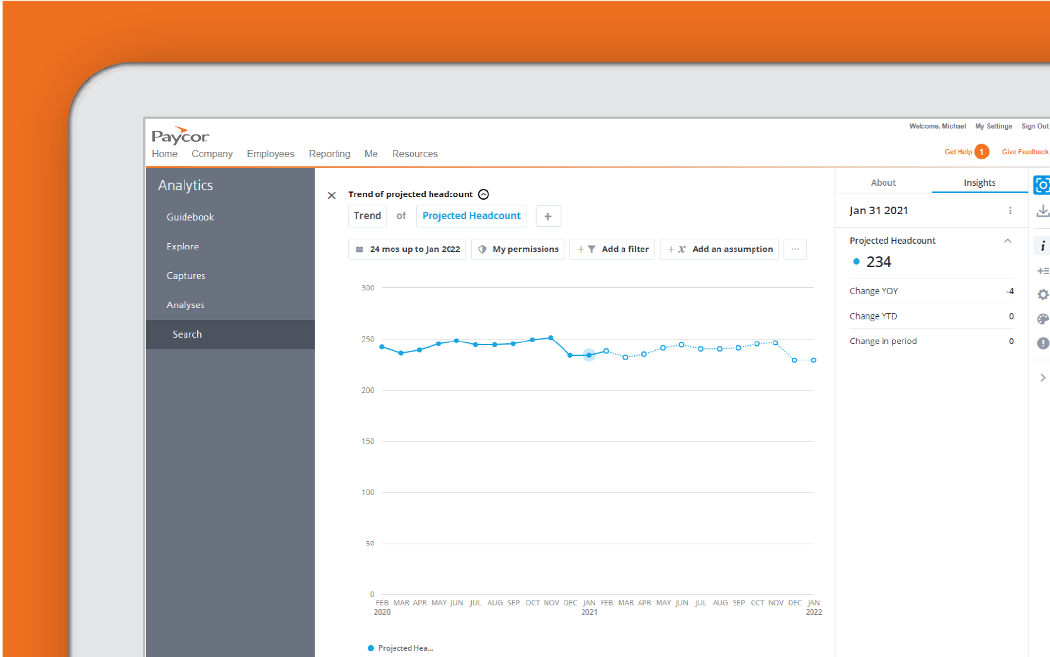The image size is (1050, 657).
Task: Click the Give Feedback link
Action: [1025, 152]
